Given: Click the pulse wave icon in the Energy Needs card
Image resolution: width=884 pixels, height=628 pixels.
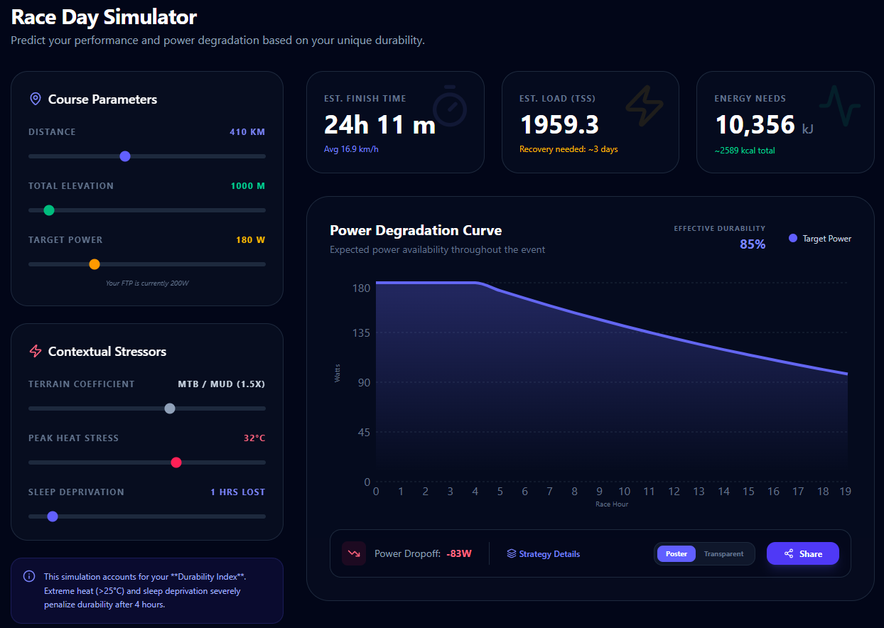Looking at the screenshot, I should coord(839,106).
